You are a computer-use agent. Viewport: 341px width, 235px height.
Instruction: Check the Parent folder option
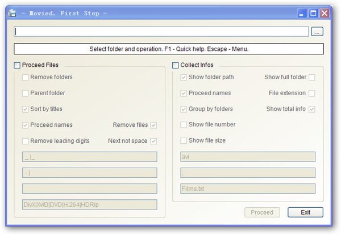(26, 93)
